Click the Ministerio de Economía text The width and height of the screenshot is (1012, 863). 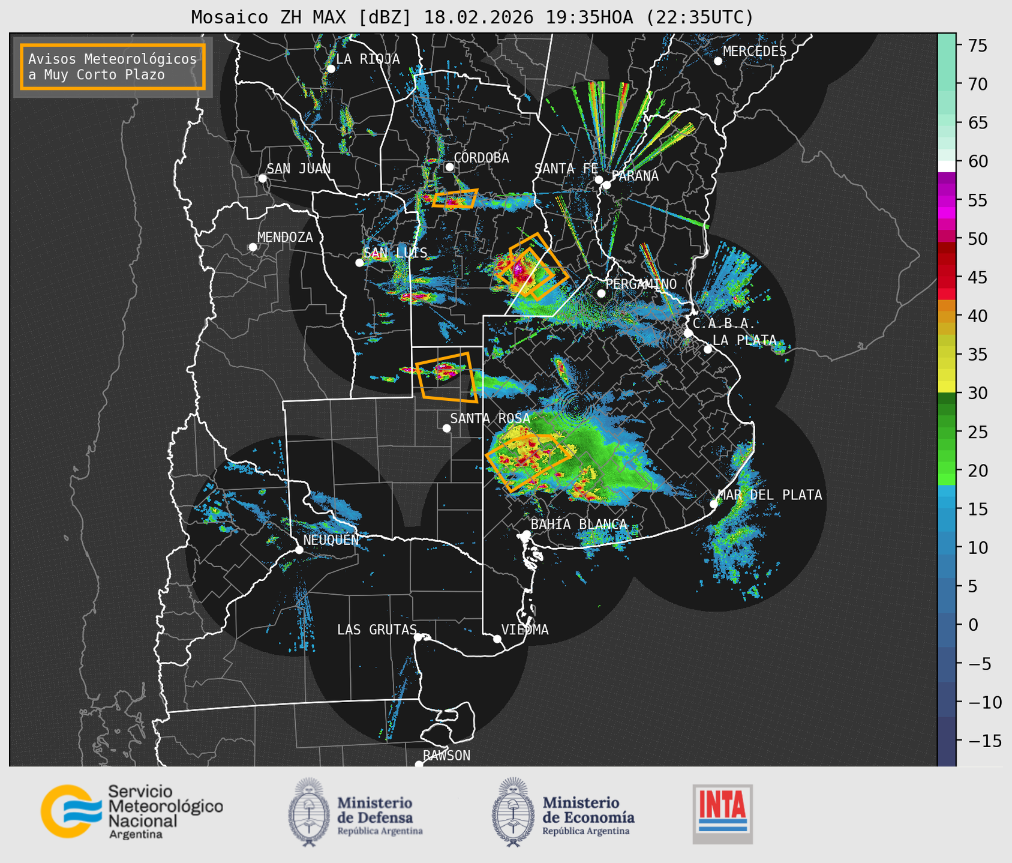(x=588, y=815)
